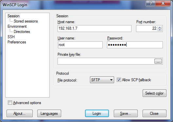Select the Session tree item

tap(13, 16)
